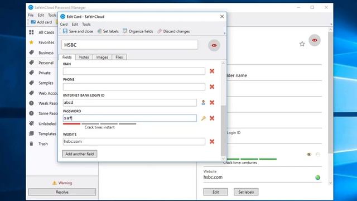Click hsbc.com website text in details pane
Viewport: 357px width, 201px height.
[213, 177]
